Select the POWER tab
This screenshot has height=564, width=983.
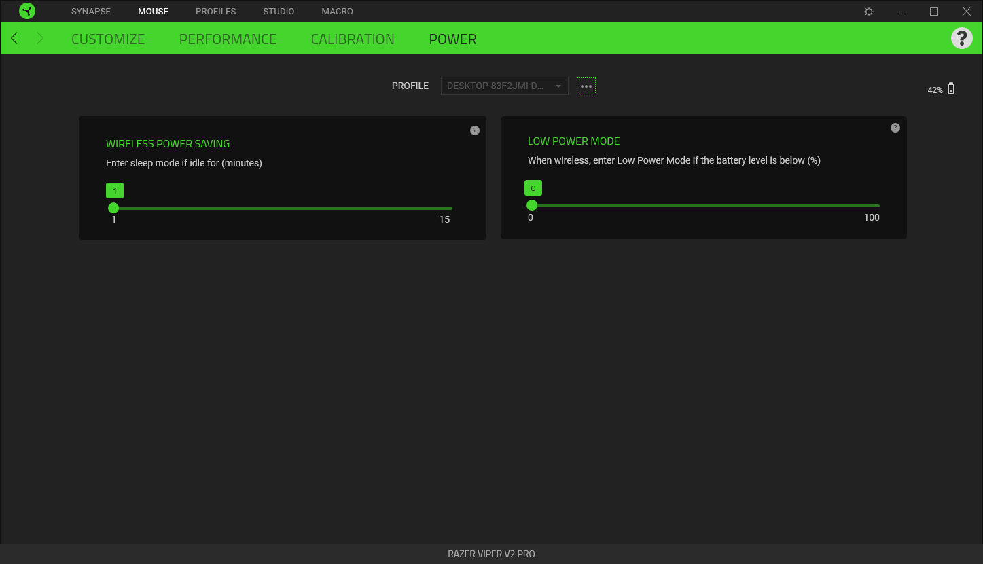pos(452,39)
